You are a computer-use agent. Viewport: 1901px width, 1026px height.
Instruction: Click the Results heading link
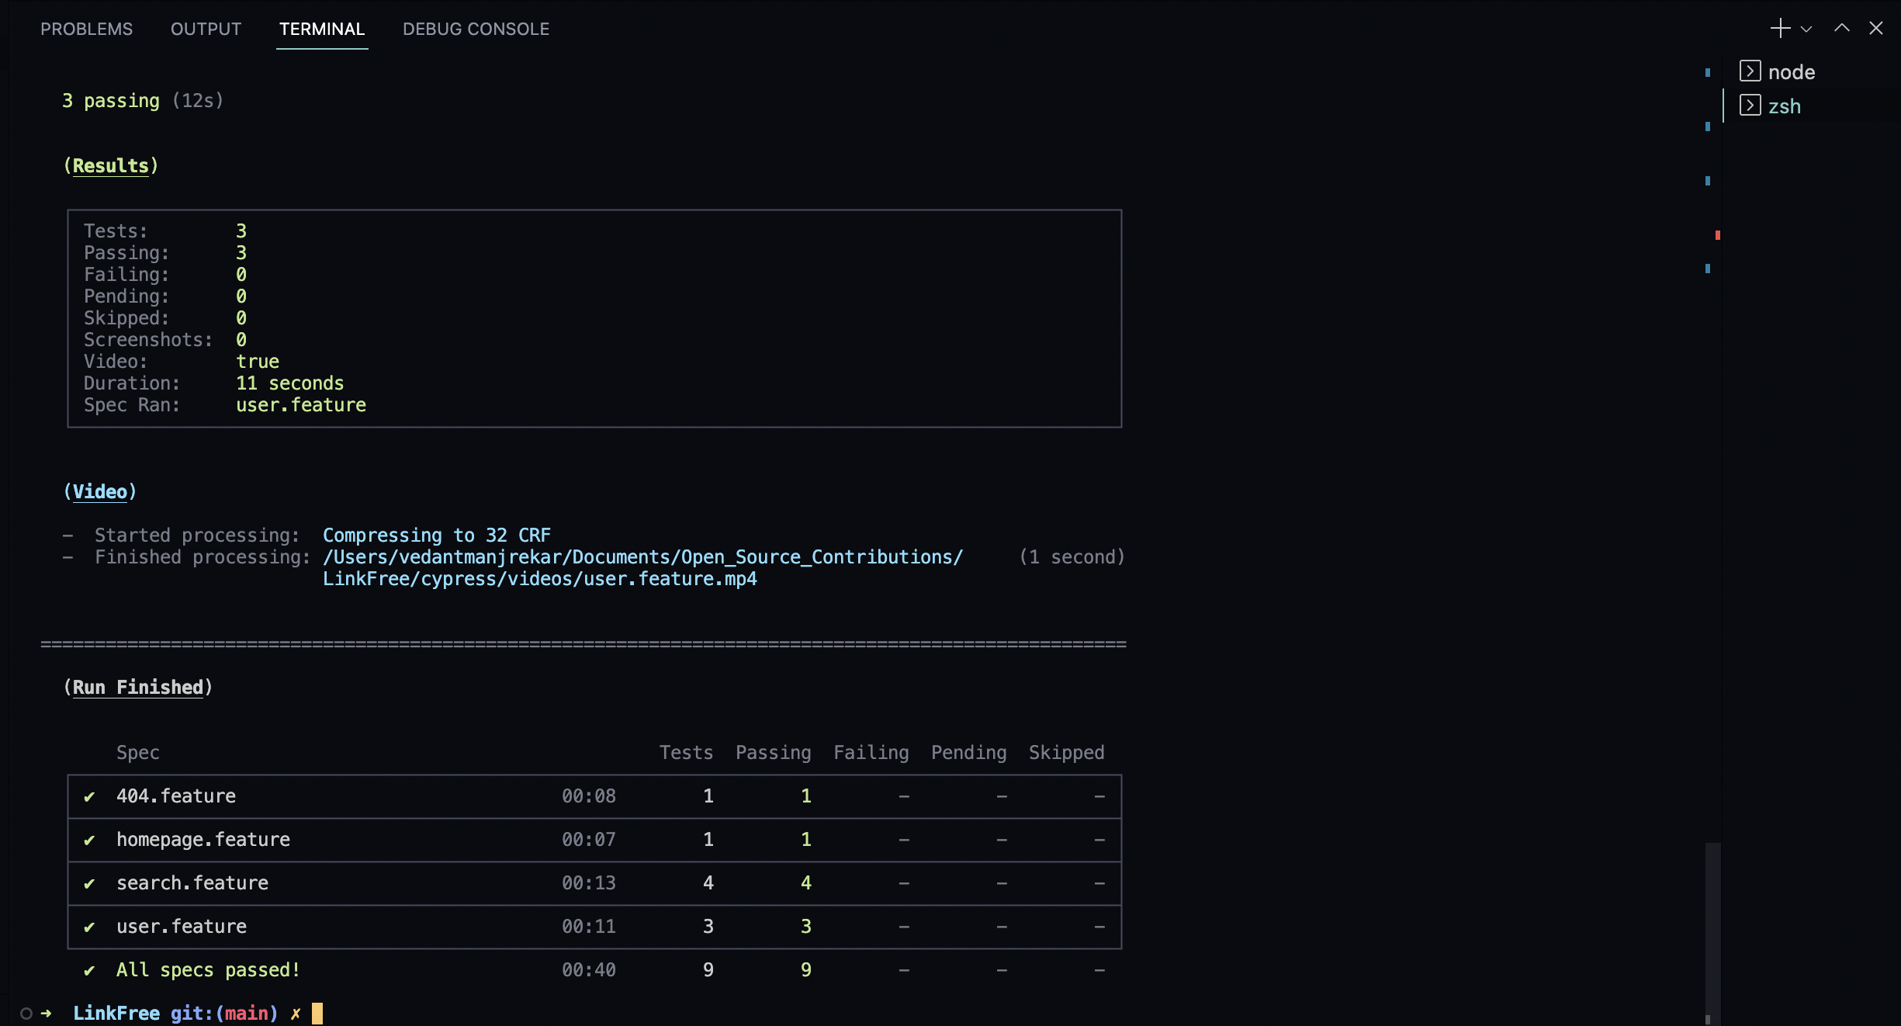point(111,165)
